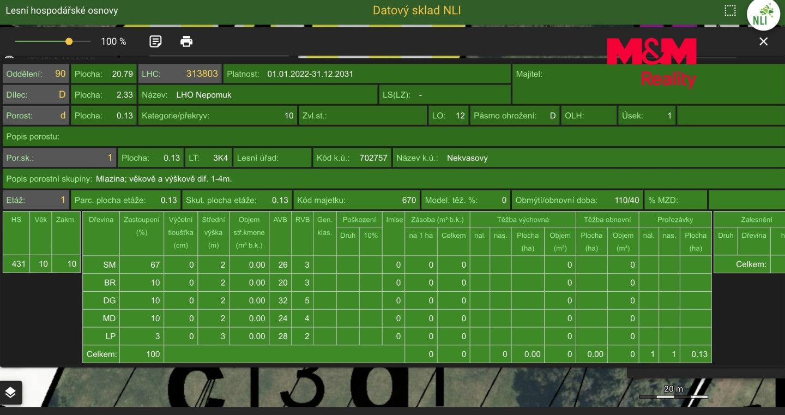Screen dimensions: 785x415
Task: Open the notes document icon
Action: 155,41
